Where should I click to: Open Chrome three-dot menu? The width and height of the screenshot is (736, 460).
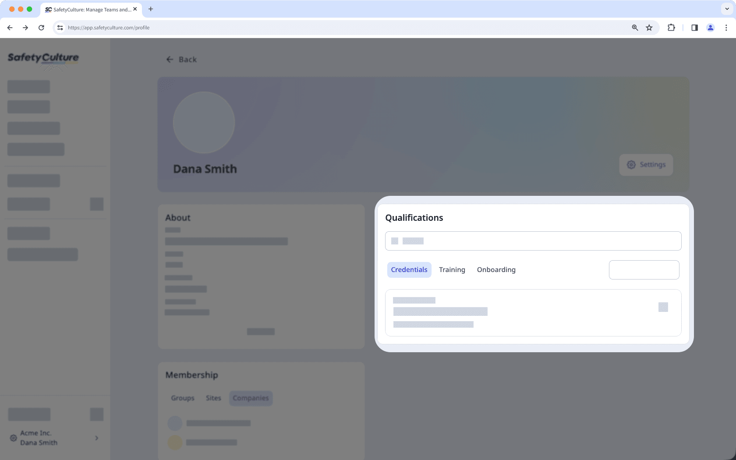tap(726, 28)
